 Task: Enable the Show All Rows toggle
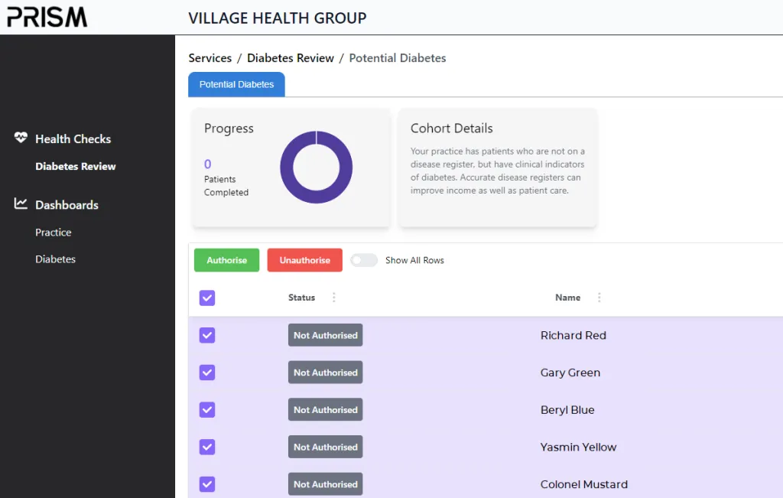pos(364,260)
